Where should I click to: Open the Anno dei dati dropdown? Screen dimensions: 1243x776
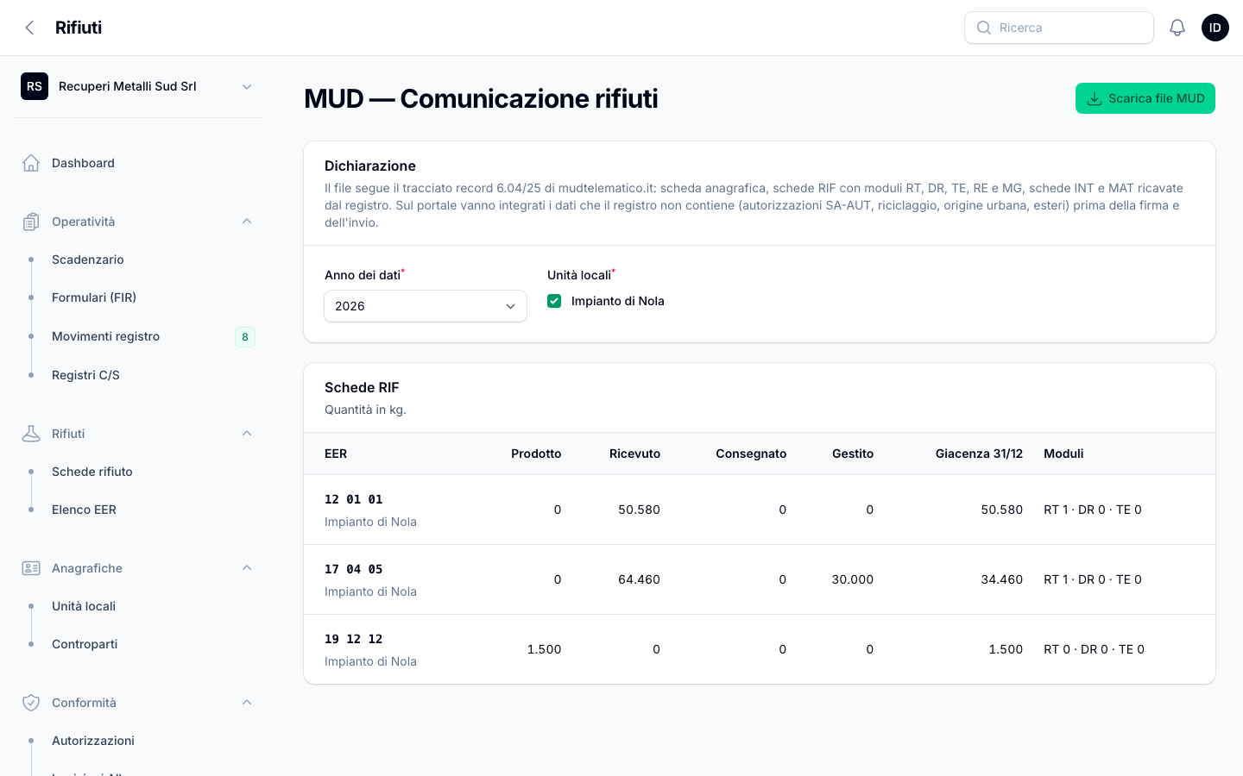click(x=426, y=306)
